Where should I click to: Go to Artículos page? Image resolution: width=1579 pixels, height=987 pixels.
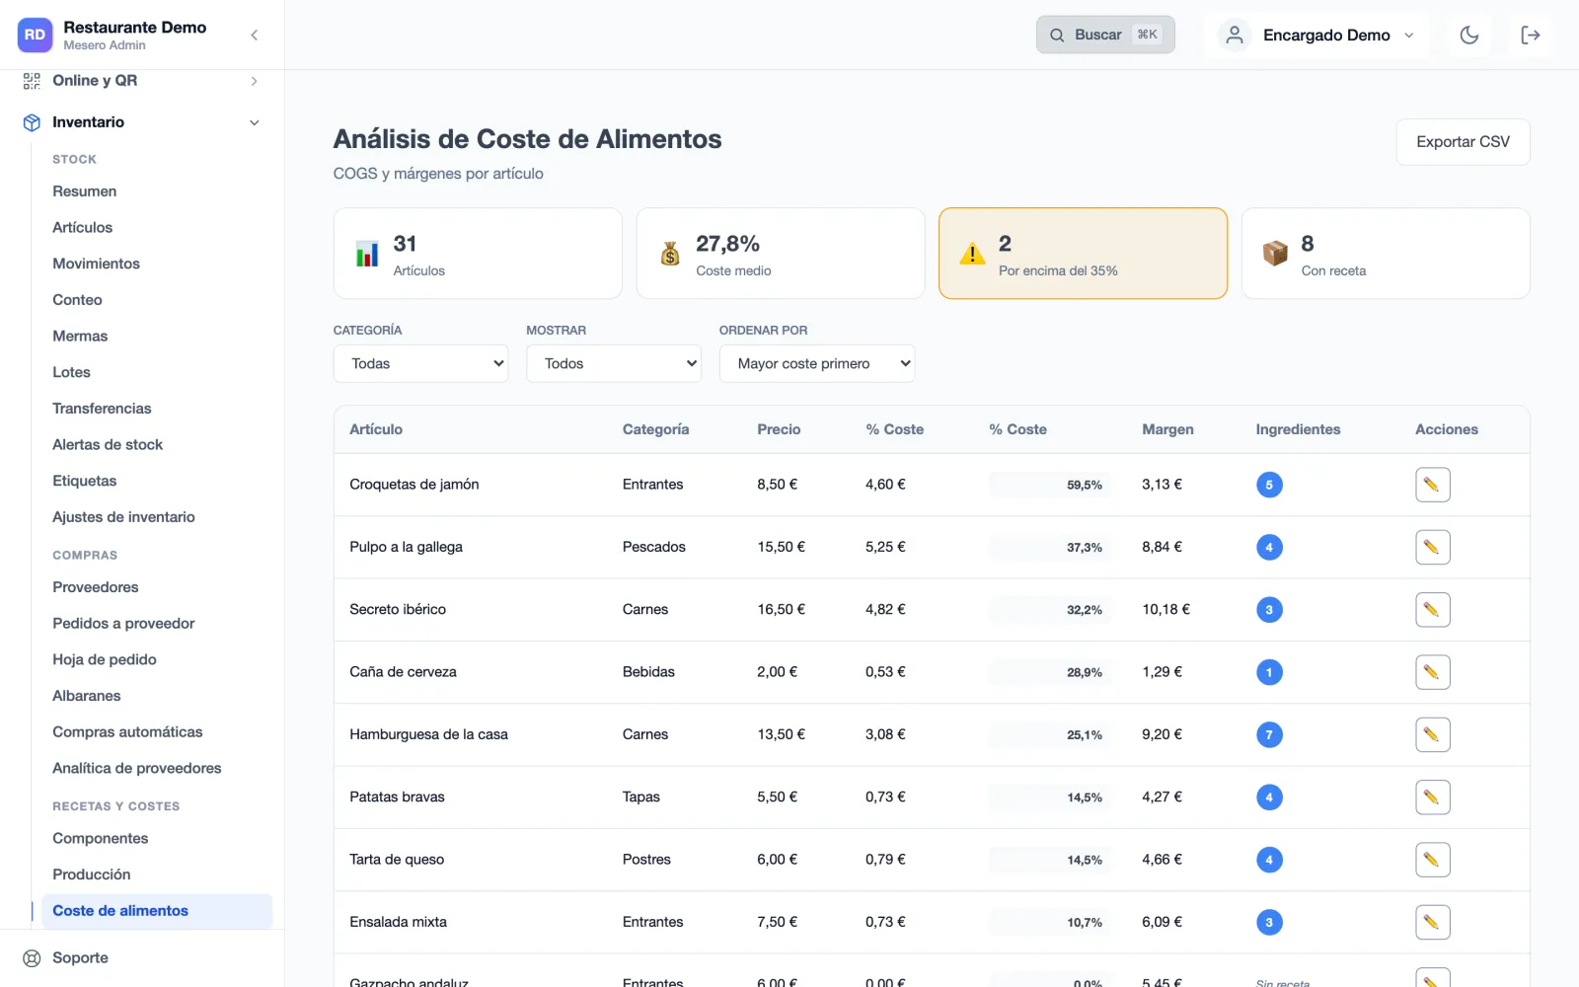click(83, 227)
